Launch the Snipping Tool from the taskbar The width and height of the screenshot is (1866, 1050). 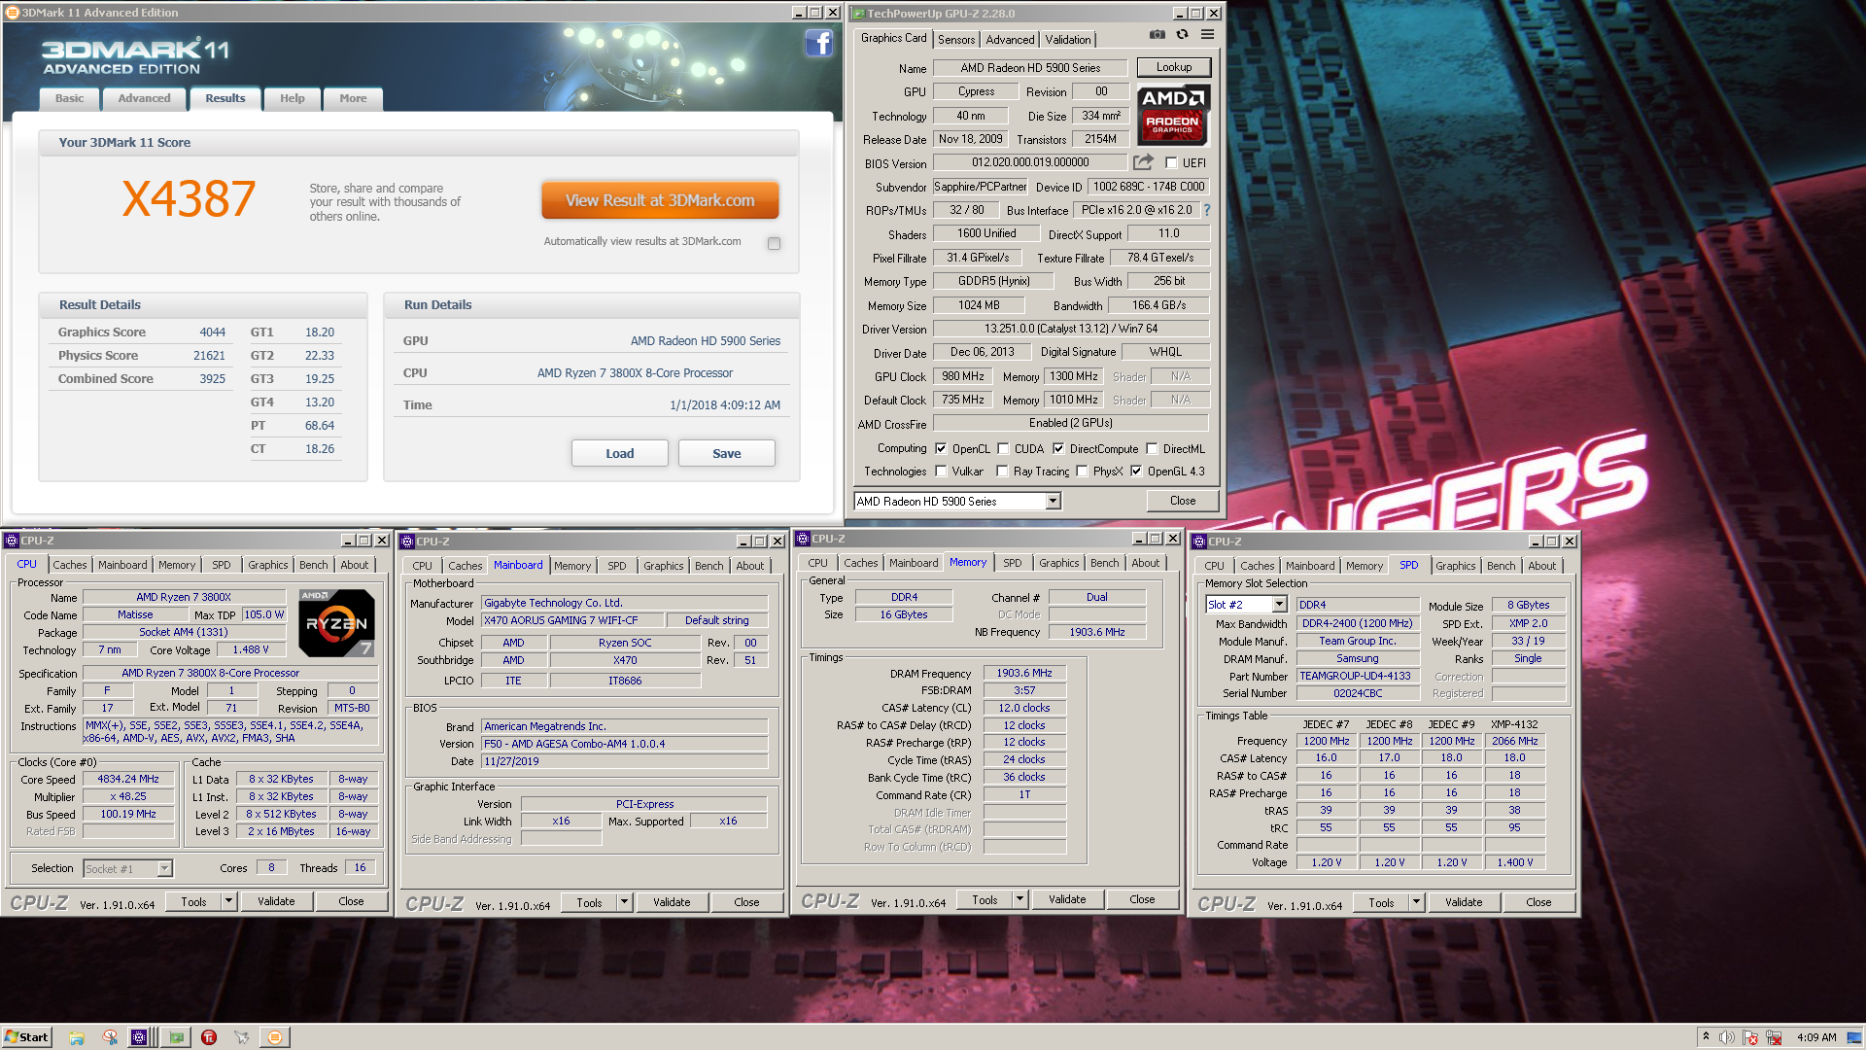[x=110, y=1037]
